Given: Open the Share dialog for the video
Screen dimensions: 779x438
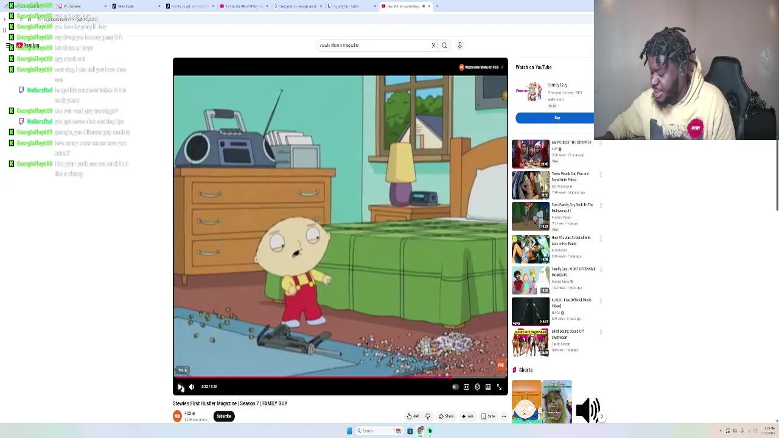Looking at the screenshot, I should (x=446, y=416).
